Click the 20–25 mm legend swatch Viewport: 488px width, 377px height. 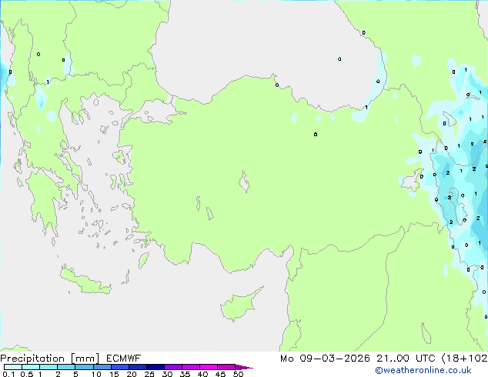(138, 367)
